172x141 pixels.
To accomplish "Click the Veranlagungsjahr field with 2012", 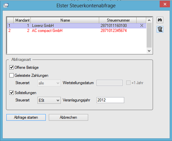I will (x=110, y=100).
